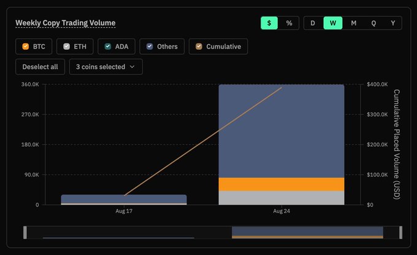
Task: Click the right range slider handle
Action: click(401, 232)
